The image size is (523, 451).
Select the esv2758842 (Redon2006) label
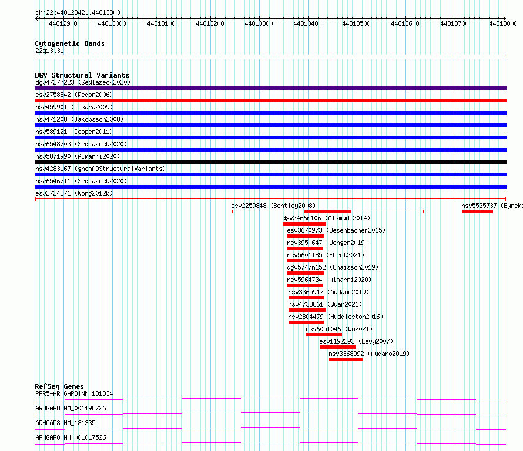(x=74, y=95)
